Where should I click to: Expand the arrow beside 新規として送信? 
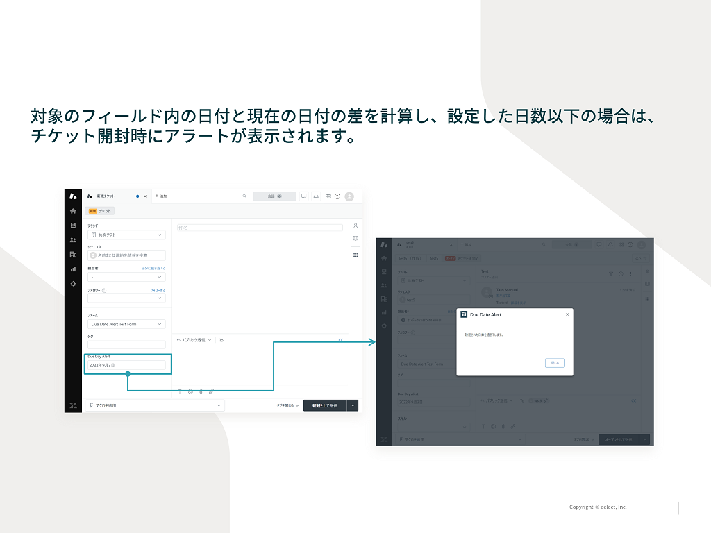tap(353, 405)
